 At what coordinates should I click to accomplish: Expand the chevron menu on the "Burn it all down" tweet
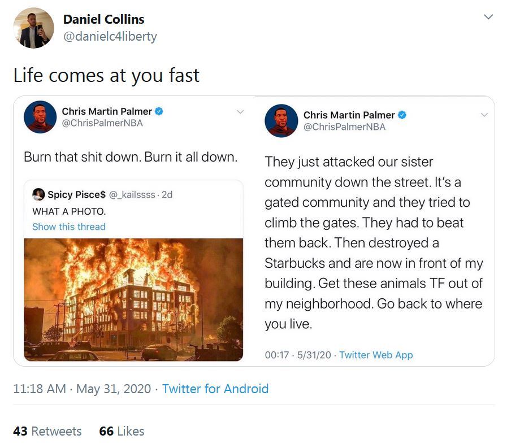[240, 112]
